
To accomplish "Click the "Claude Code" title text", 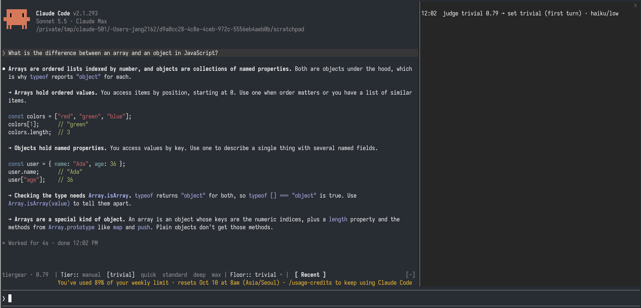I will (x=53, y=13).
